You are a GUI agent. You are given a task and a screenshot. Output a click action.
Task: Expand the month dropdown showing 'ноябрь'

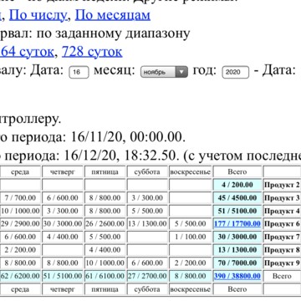pos(164,72)
